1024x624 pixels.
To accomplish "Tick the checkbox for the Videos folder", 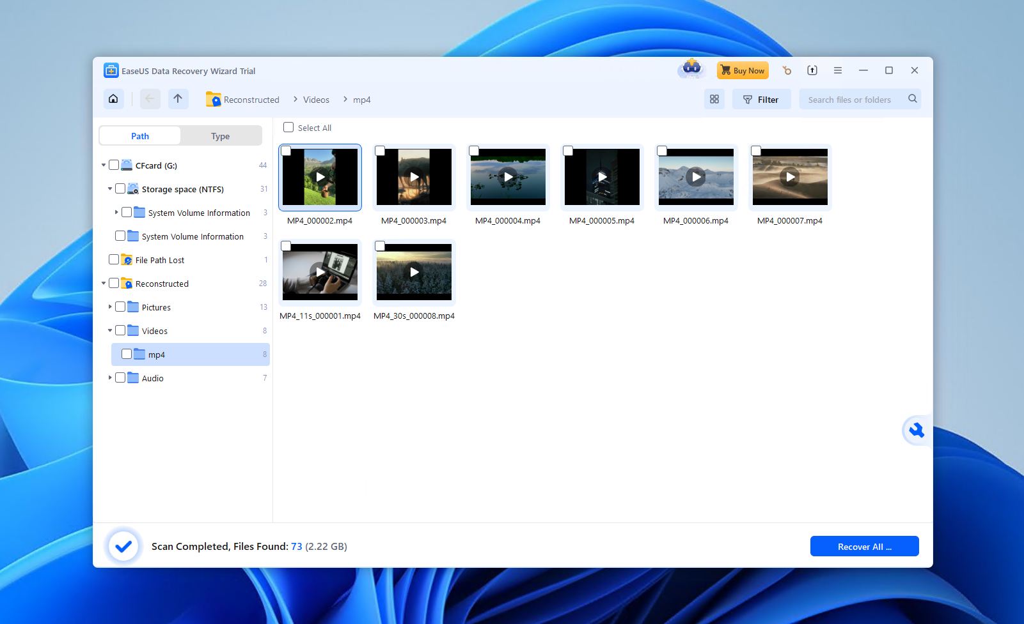I will (x=121, y=330).
